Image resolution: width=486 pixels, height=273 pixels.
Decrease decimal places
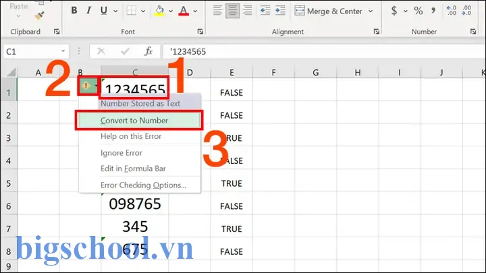(x=466, y=11)
